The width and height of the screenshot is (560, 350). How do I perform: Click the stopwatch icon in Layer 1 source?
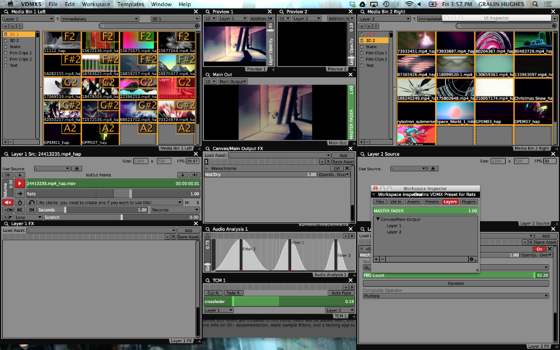[20, 203]
